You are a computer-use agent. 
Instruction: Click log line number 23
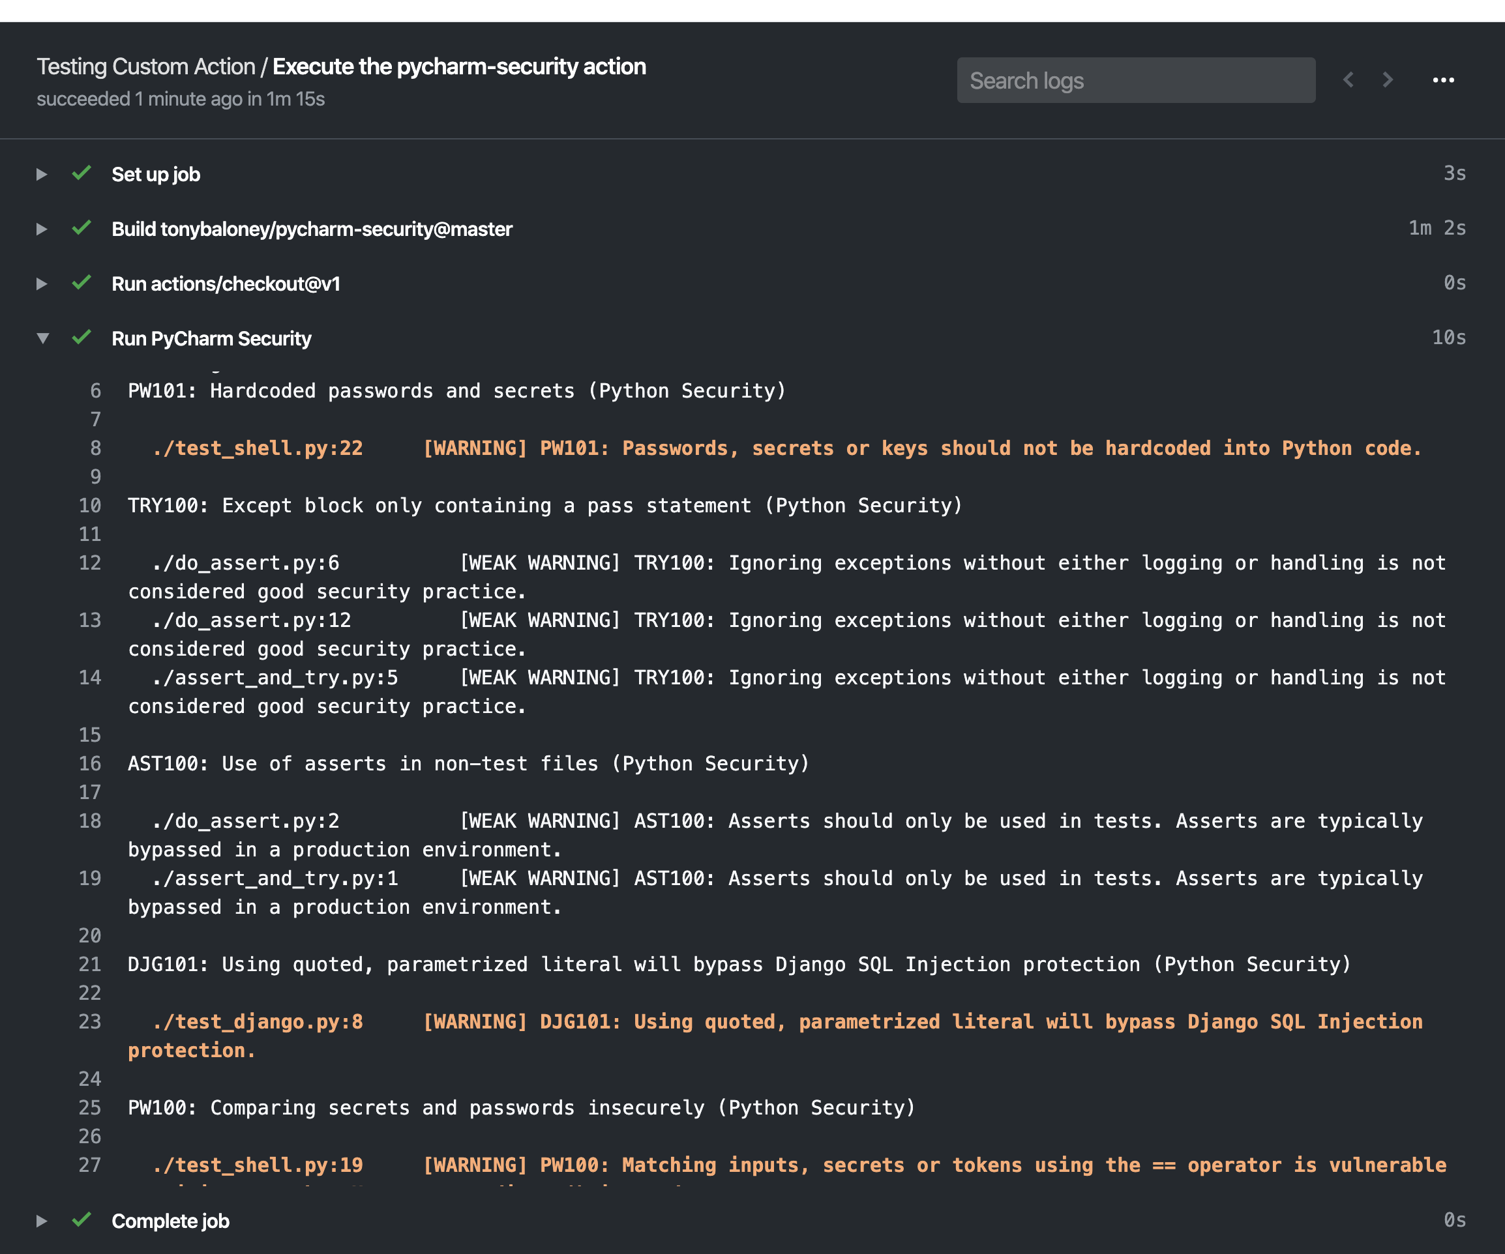[89, 1021]
